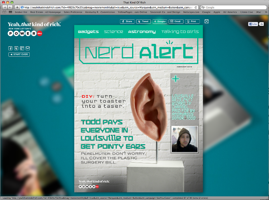
Task: Click the Google+ share button above the cover
Action: click(160, 21)
